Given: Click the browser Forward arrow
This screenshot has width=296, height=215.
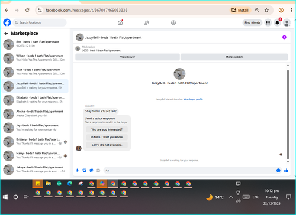Looking at the screenshot, I should (x=17, y=10).
